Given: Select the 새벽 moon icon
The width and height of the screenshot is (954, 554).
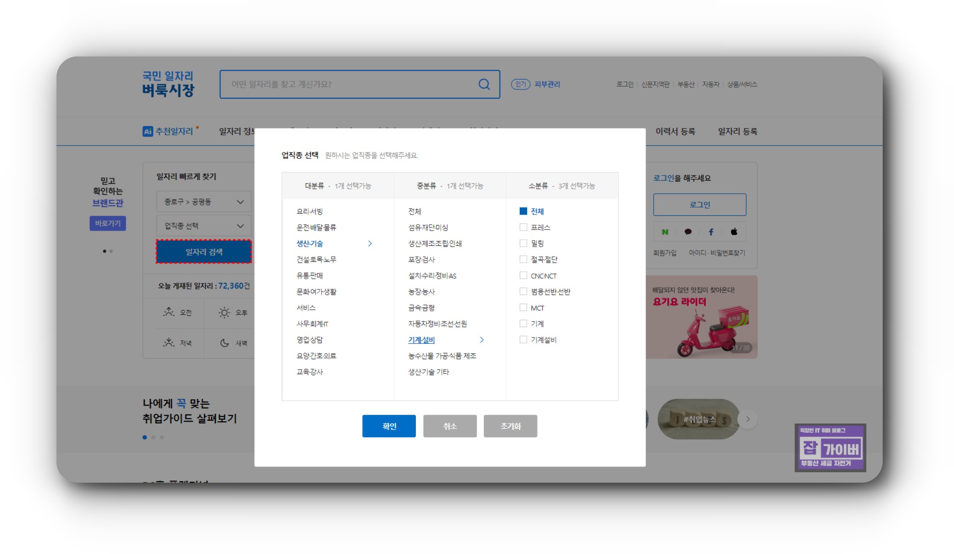Looking at the screenshot, I should pyautogui.click(x=224, y=343).
